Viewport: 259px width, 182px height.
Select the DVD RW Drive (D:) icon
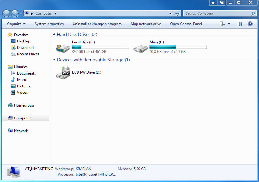[63, 72]
